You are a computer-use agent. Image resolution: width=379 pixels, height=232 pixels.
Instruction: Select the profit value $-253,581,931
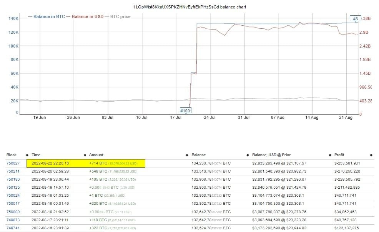point(347,163)
